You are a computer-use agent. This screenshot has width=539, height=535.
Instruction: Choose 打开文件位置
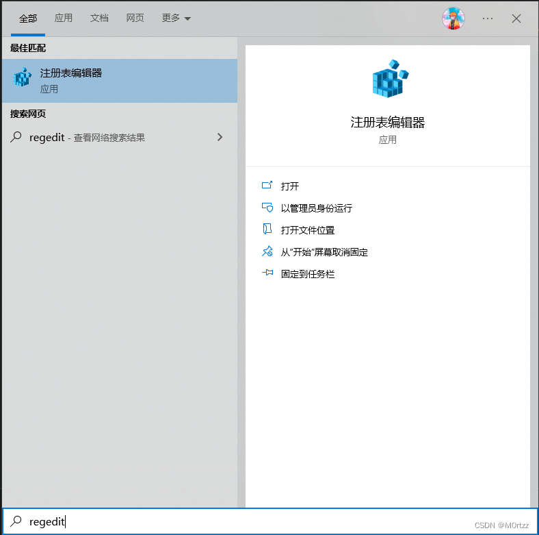point(307,230)
